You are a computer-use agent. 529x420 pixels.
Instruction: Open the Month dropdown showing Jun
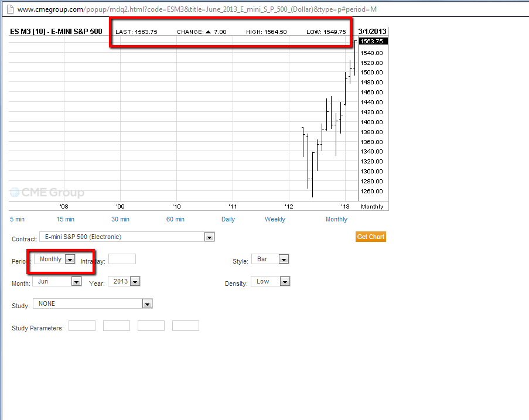coord(57,281)
